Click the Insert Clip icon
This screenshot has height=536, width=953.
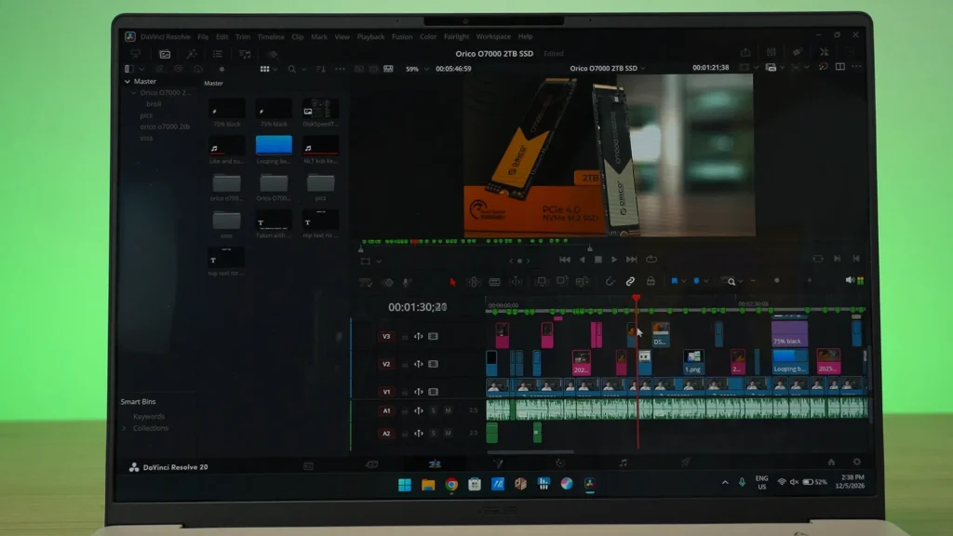(541, 281)
